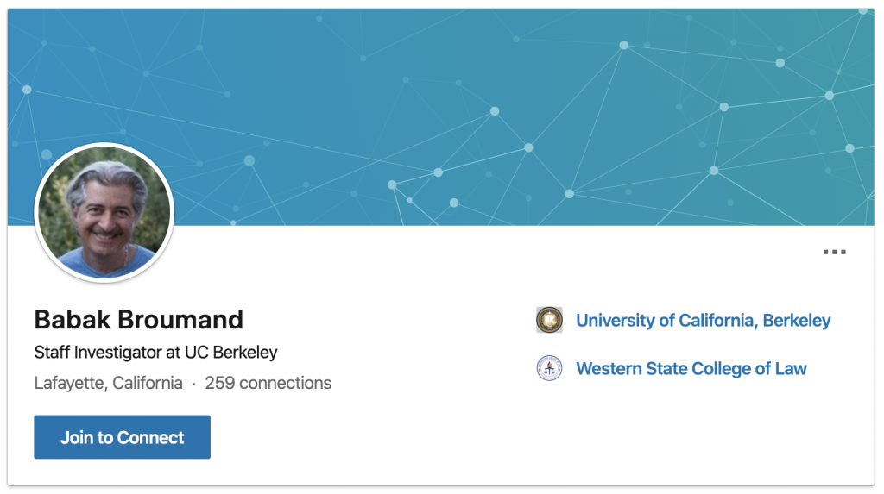Screen dimensions: 884x494
Task: Select the law school crest beside Western State
Action: point(549,369)
